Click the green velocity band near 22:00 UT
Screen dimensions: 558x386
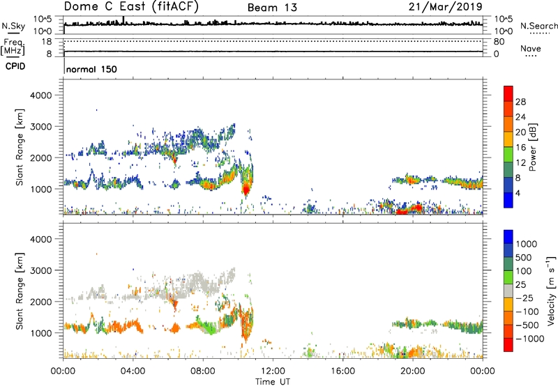[x=462, y=326]
